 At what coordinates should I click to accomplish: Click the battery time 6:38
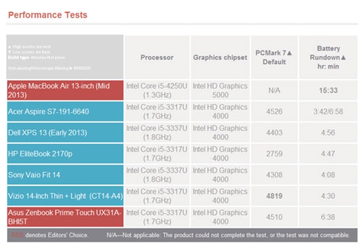click(x=328, y=217)
